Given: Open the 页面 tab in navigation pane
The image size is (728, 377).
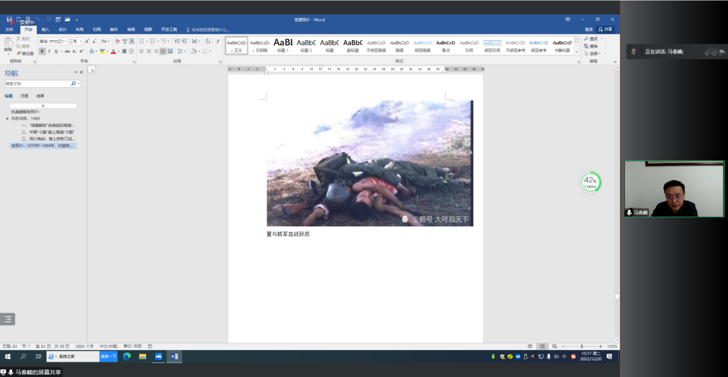Looking at the screenshot, I should point(24,96).
